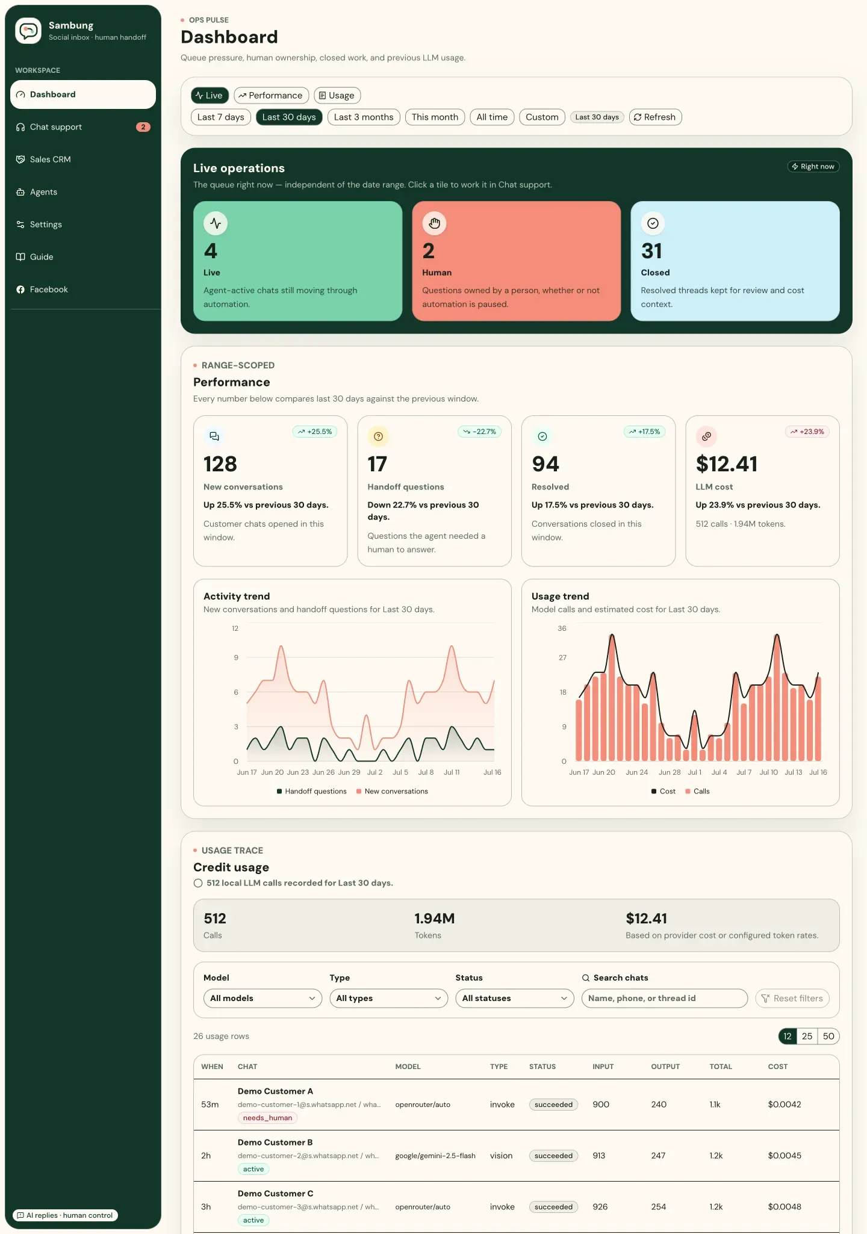Open the Demo Customer A row
Screen dimensions: 867x1234
[x=516, y=1105]
